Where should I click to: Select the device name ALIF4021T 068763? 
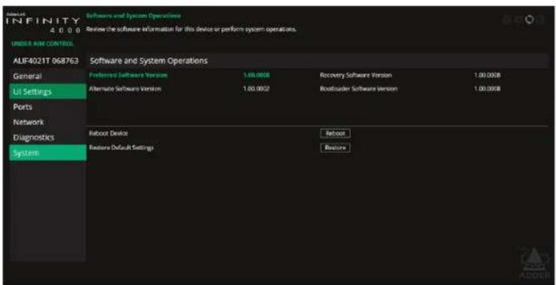[x=46, y=61]
